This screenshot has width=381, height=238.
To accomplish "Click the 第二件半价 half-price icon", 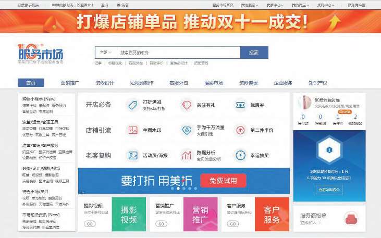I will coord(240,130).
